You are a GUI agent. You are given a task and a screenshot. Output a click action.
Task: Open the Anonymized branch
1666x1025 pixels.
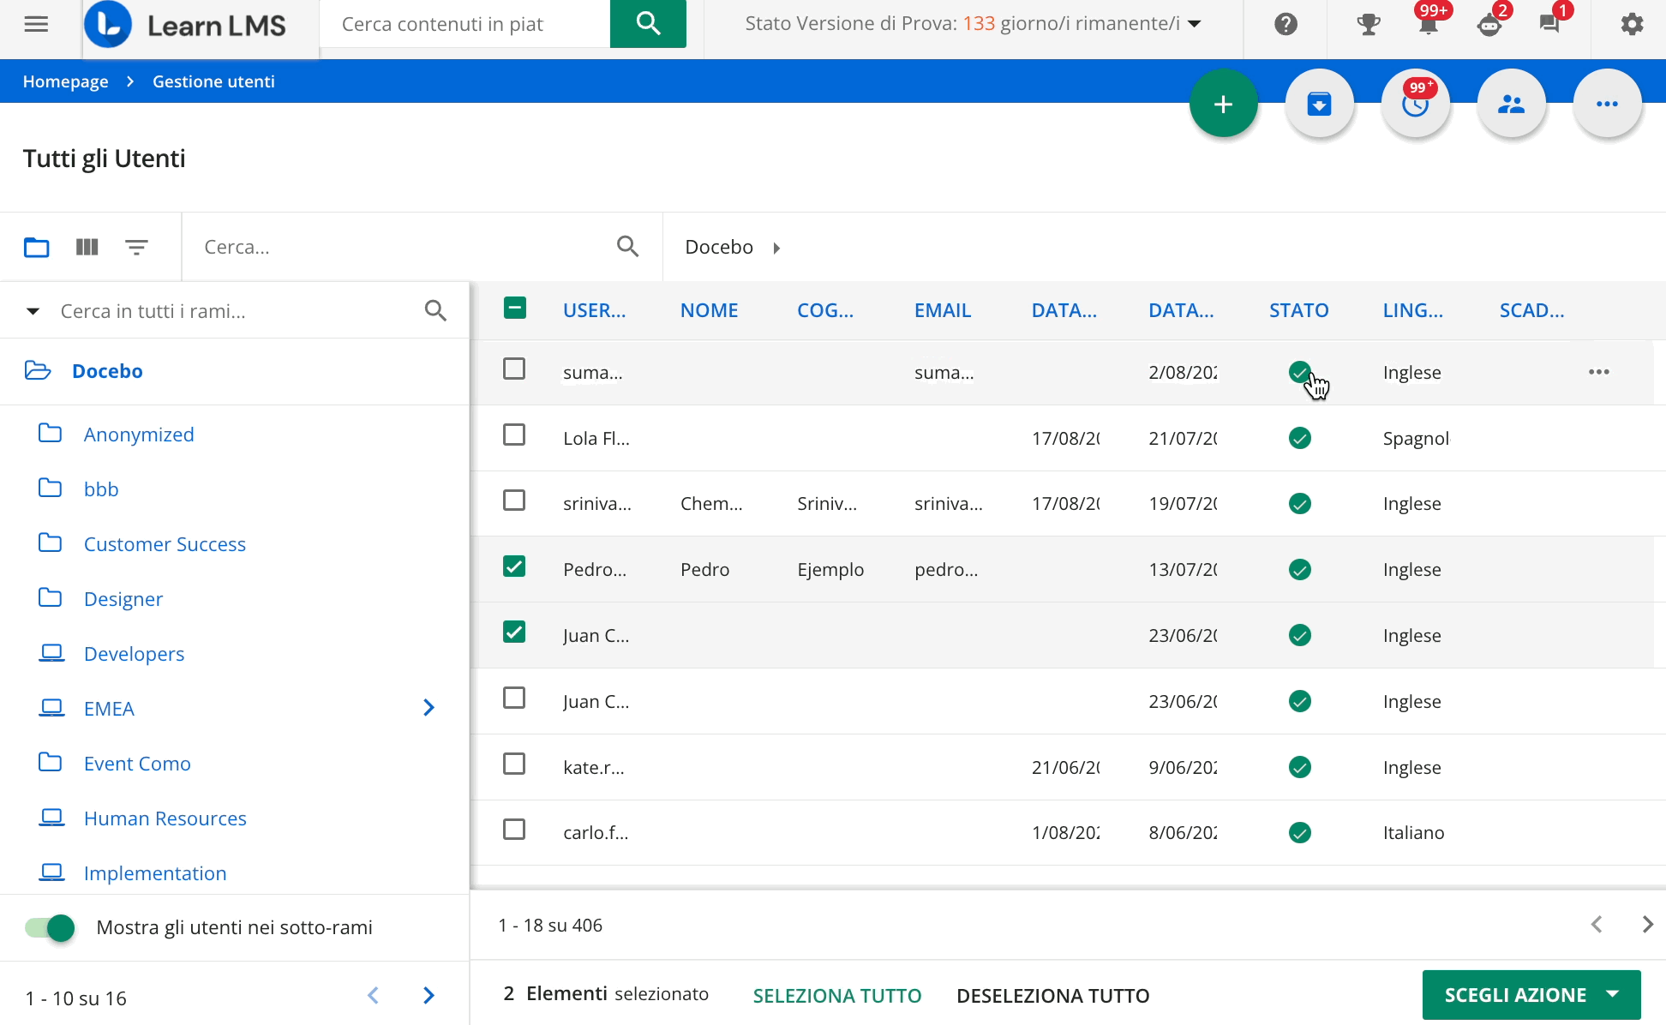139,435
